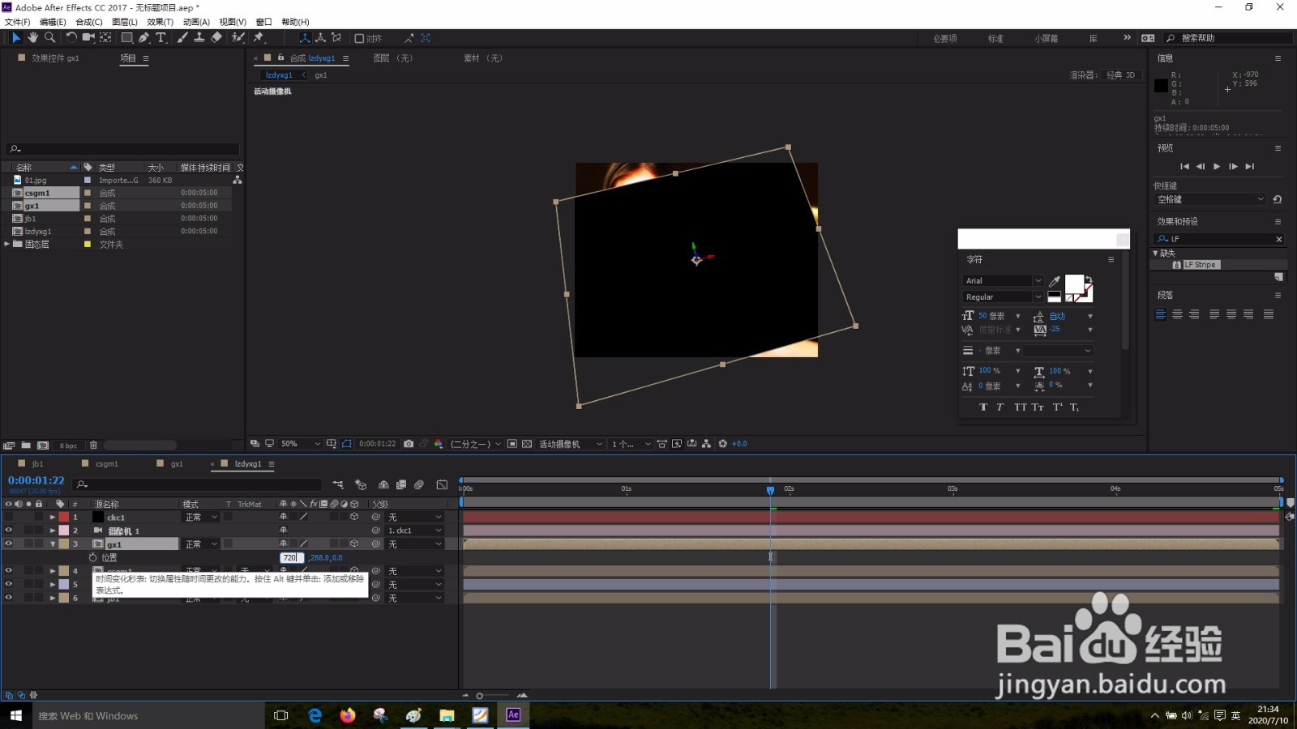
Task: Select the Selection arrow tool
Action: 15,37
